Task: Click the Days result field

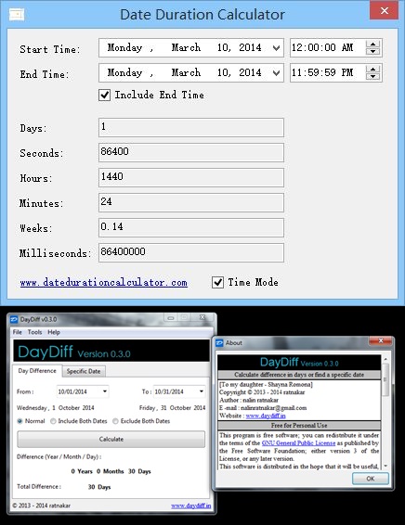Action: click(191, 127)
